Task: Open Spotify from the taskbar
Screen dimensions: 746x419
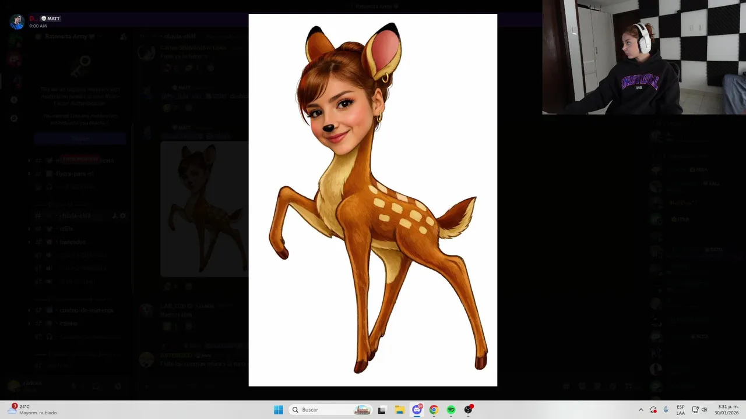Action: (451, 410)
